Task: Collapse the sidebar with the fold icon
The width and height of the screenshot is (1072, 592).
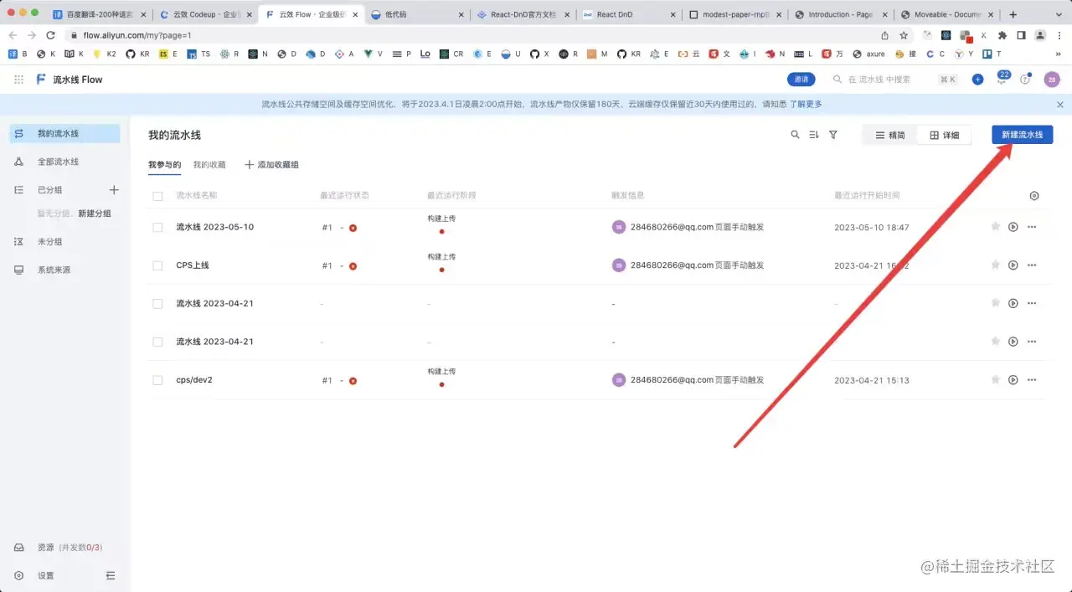Action: click(111, 576)
